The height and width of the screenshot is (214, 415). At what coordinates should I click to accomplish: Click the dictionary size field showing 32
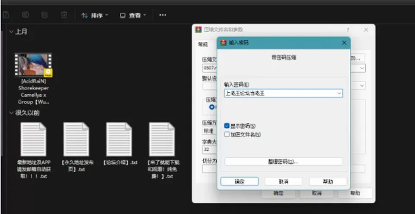(210, 149)
